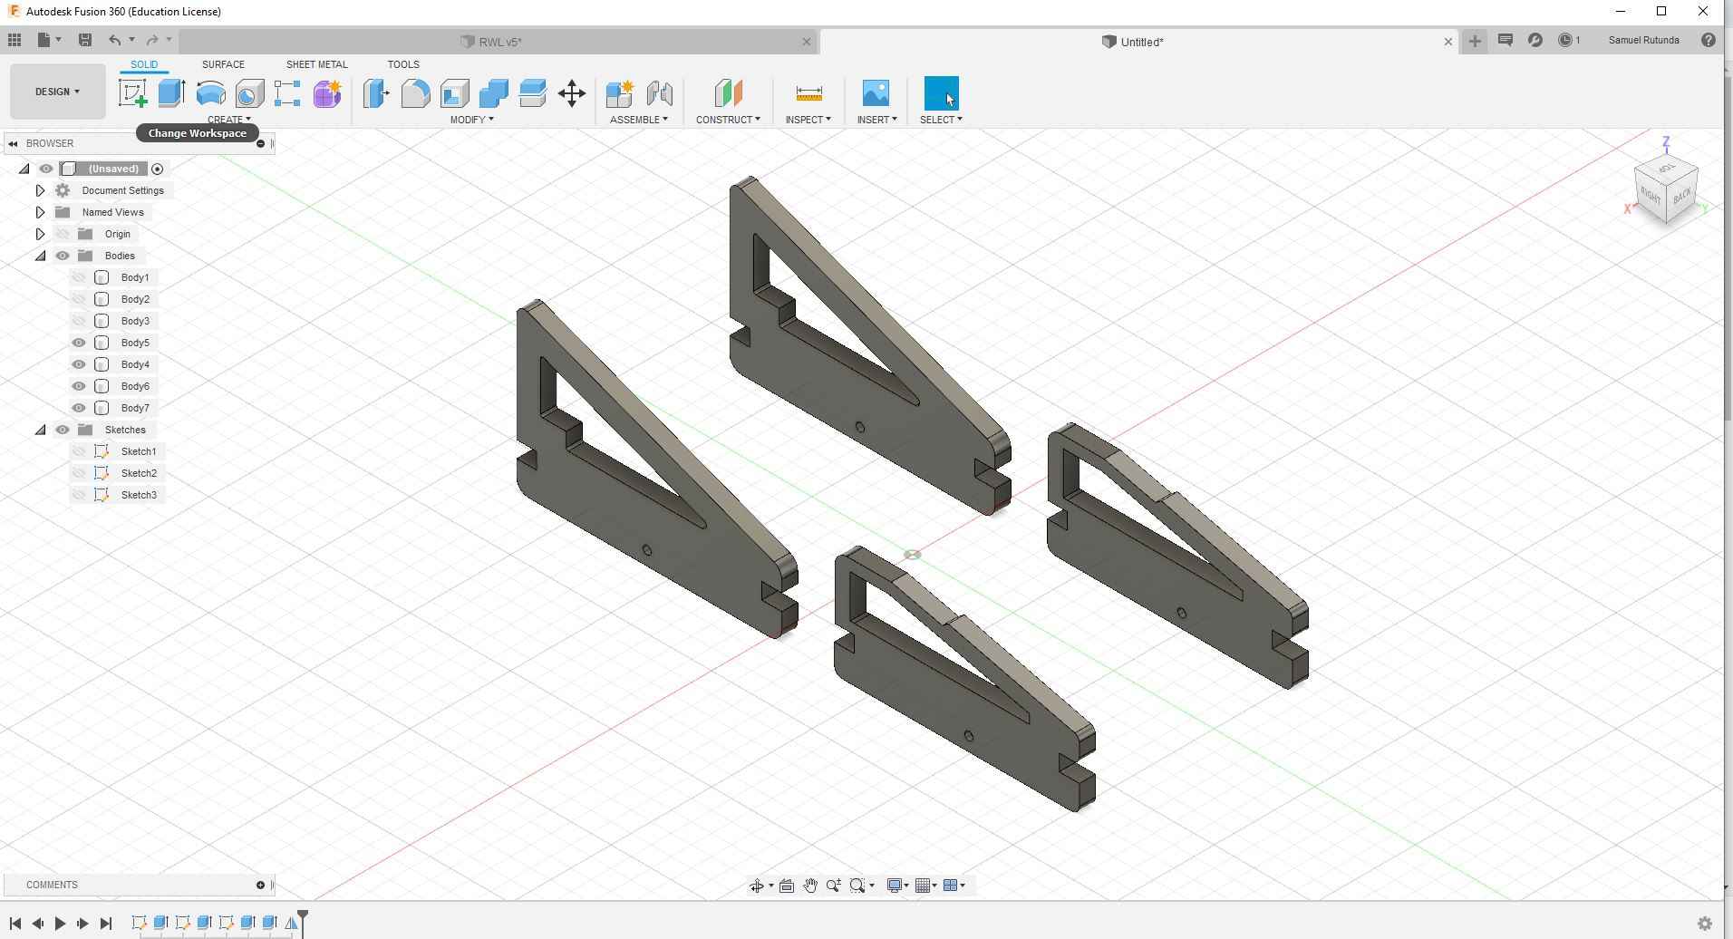Toggle visibility of Sketch1
1733x939 pixels.
click(79, 451)
